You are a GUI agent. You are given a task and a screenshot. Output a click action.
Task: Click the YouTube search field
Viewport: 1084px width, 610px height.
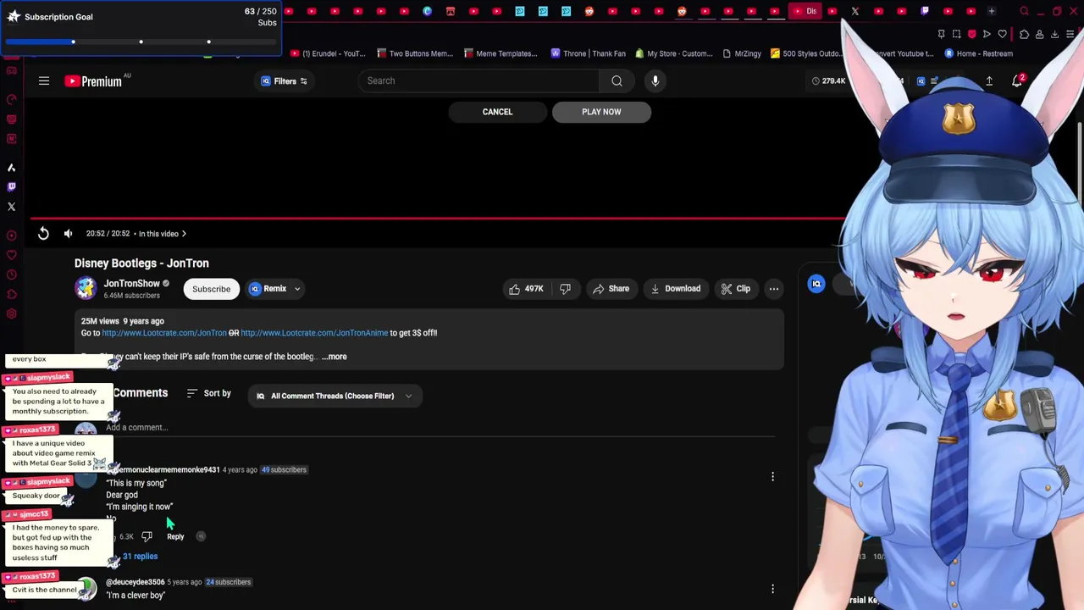click(x=478, y=80)
